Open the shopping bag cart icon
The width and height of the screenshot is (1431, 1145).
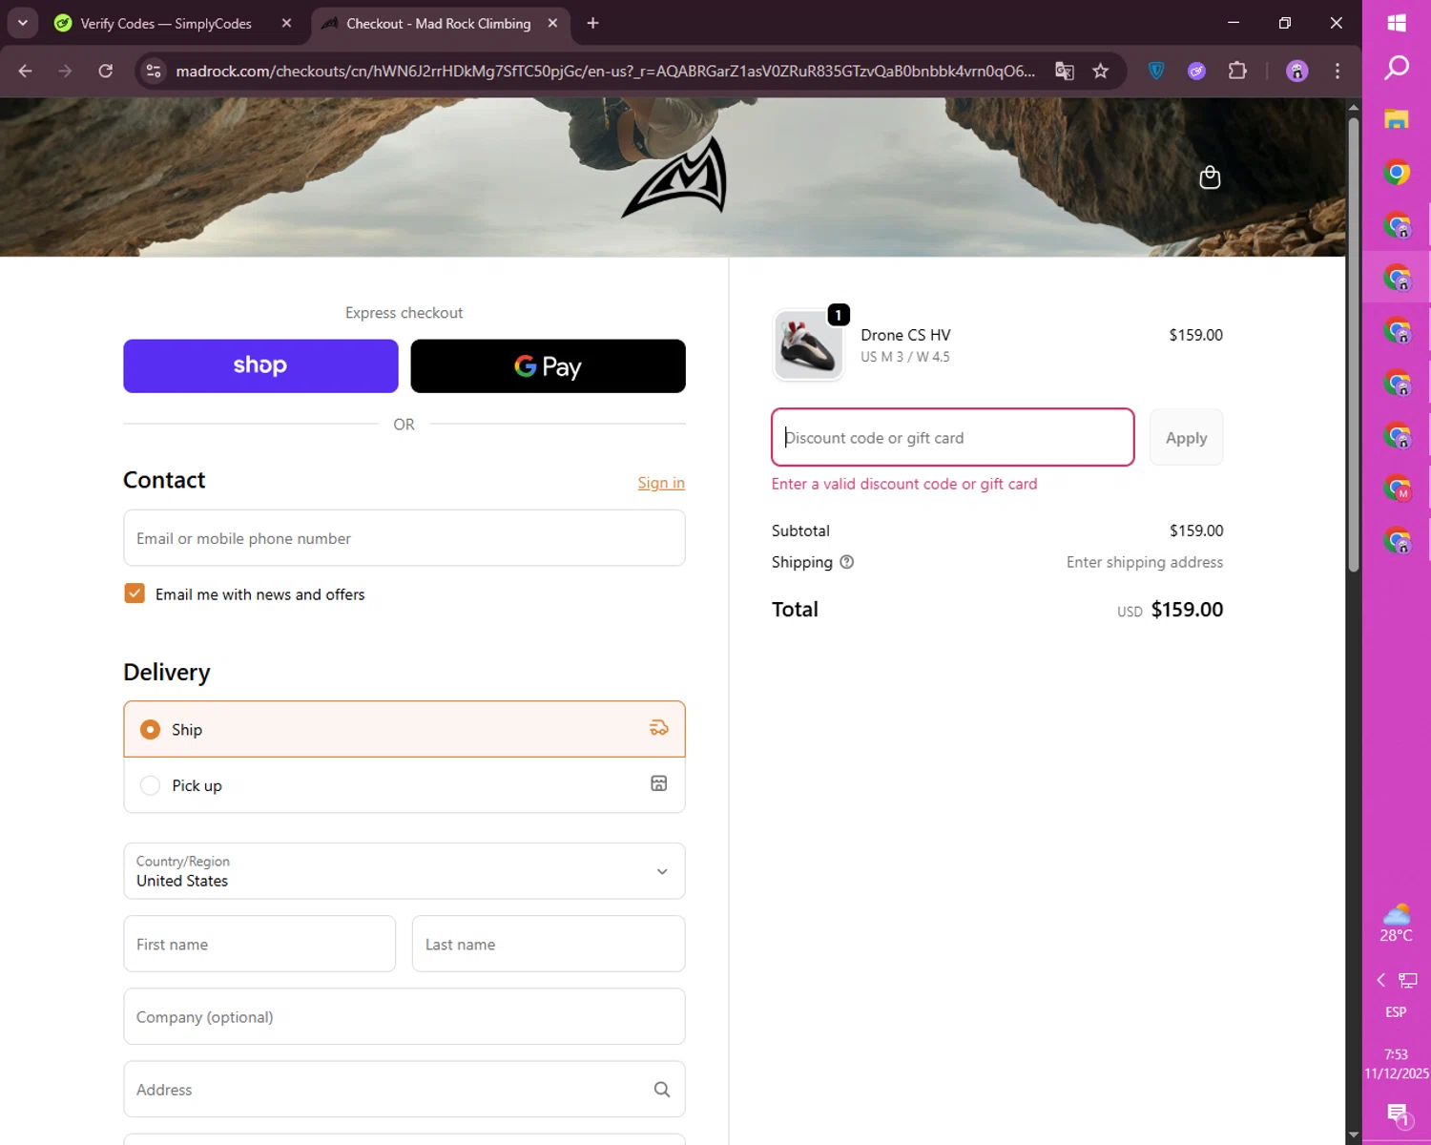tap(1210, 177)
